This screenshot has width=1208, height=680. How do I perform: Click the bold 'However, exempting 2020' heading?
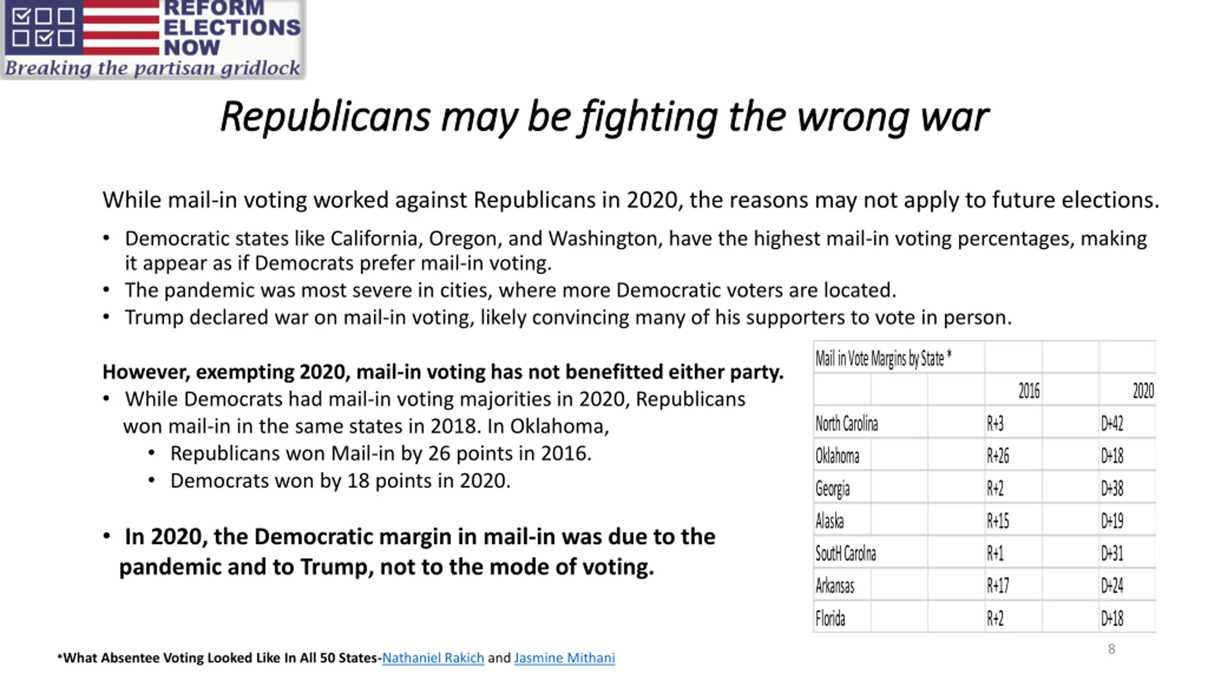(443, 372)
